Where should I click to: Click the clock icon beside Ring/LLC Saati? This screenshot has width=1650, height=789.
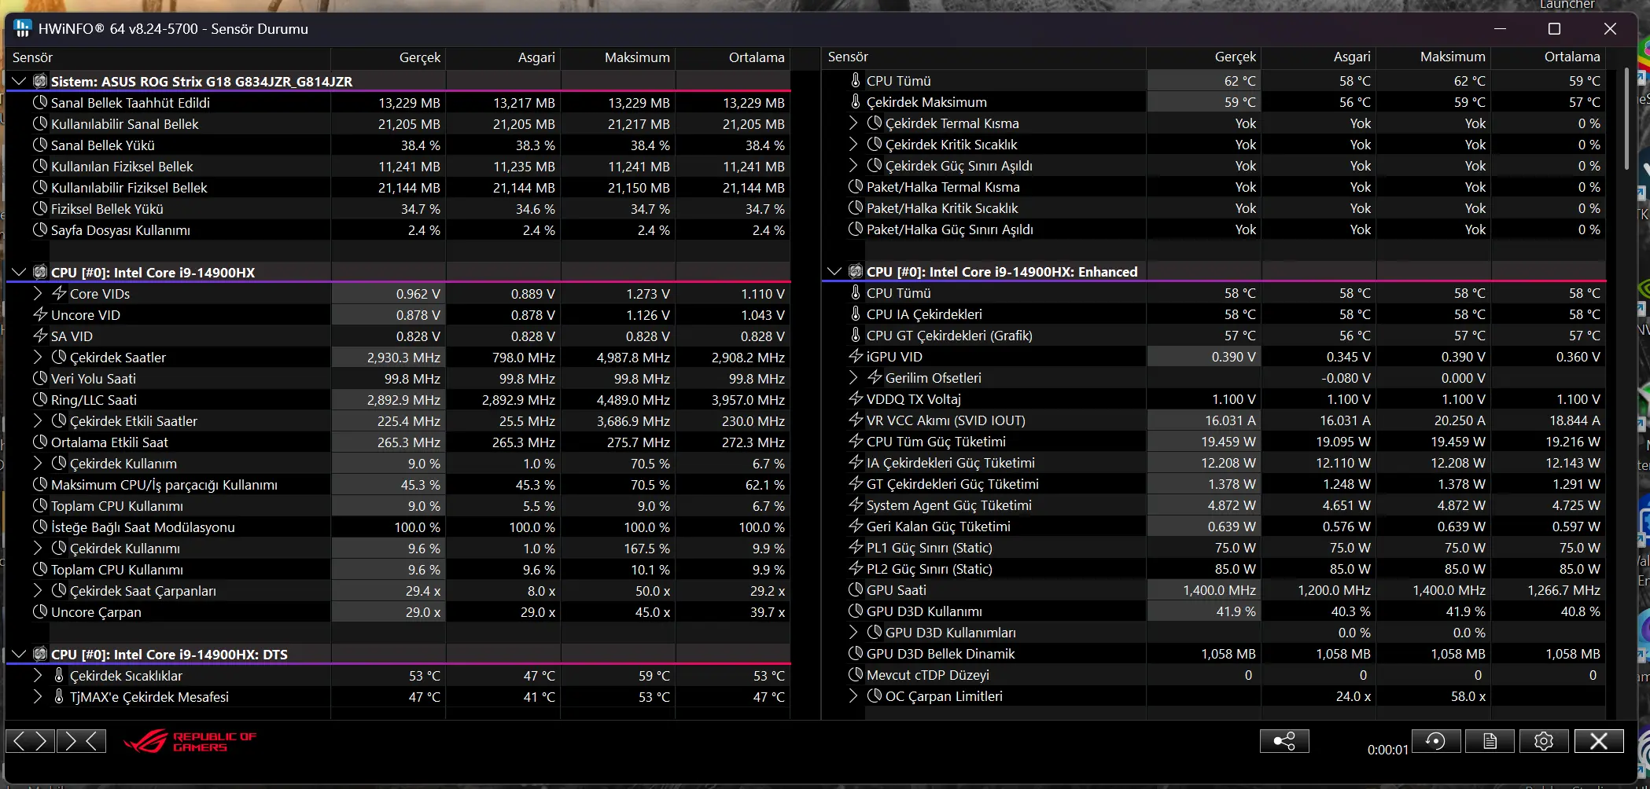coord(40,400)
